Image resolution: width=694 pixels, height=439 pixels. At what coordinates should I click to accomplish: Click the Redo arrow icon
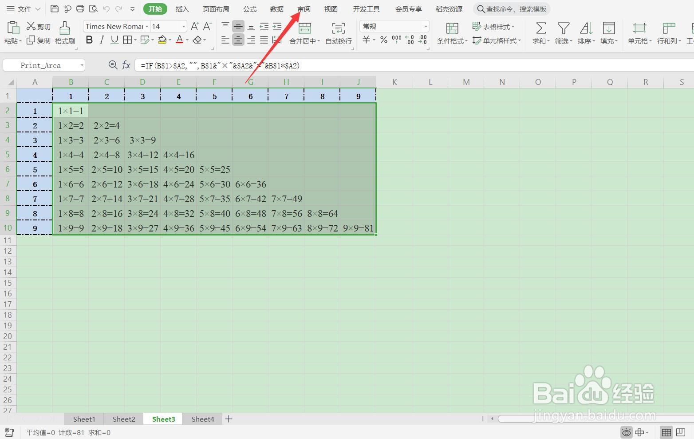click(118, 9)
